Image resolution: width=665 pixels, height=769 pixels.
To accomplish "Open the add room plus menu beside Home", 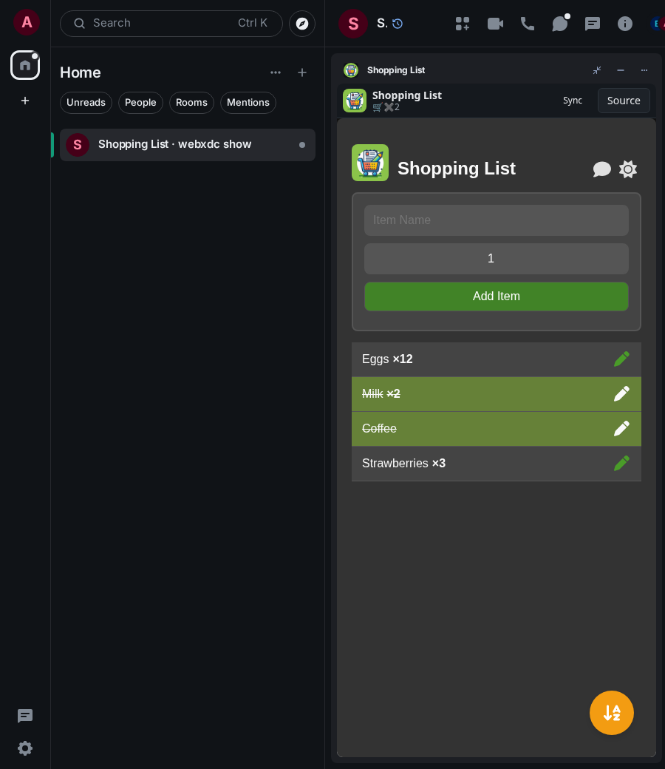I will (302, 72).
